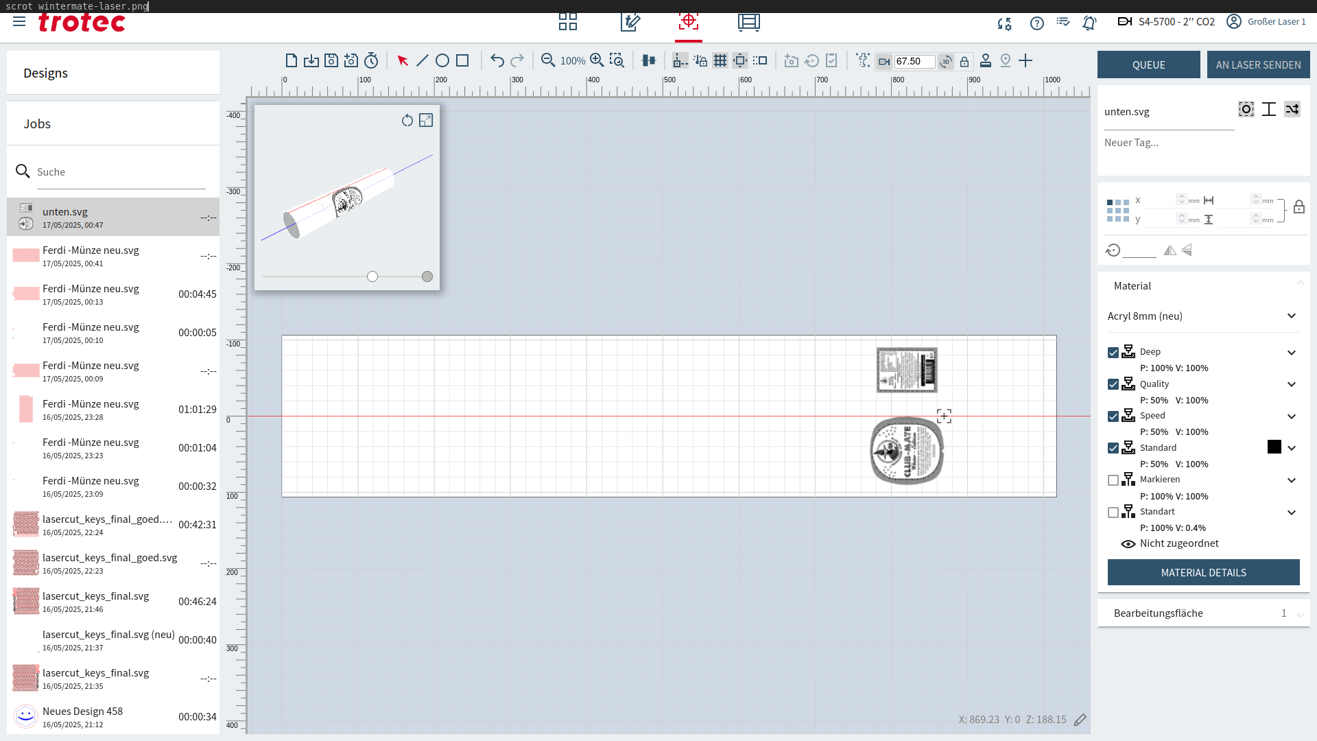Select the red arrow selection tool

[x=403, y=61]
